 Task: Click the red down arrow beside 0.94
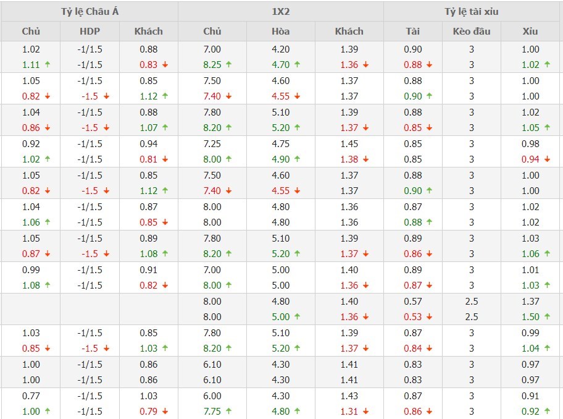(x=547, y=159)
